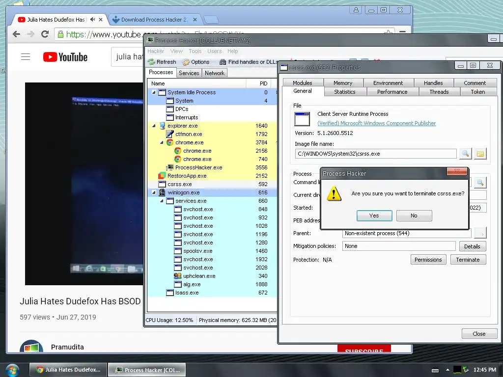
Task: Switch to Download Process Hacker Chrome tab
Action: point(155,20)
